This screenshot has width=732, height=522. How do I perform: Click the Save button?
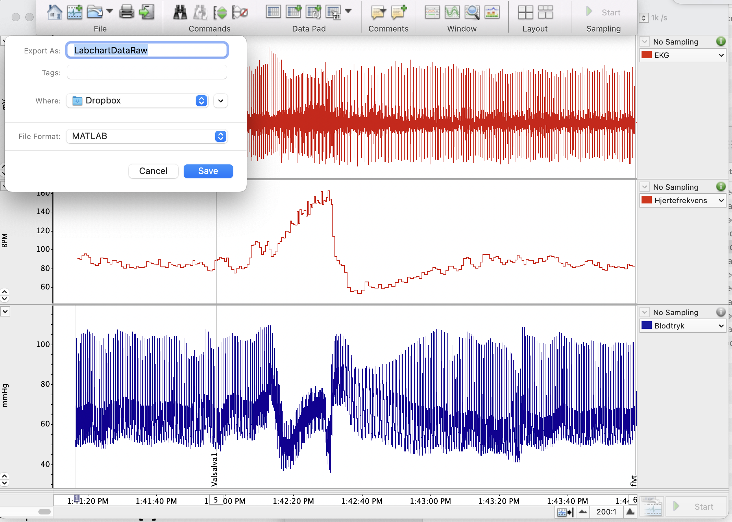tap(208, 171)
